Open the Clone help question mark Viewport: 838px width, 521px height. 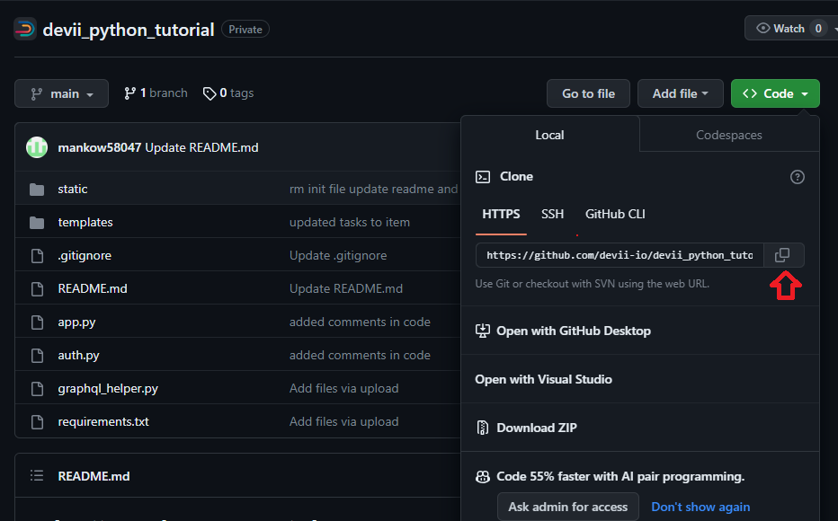[797, 177]
